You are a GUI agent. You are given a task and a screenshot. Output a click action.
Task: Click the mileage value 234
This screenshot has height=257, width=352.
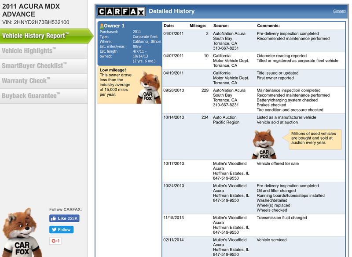[x=205, y=117]
